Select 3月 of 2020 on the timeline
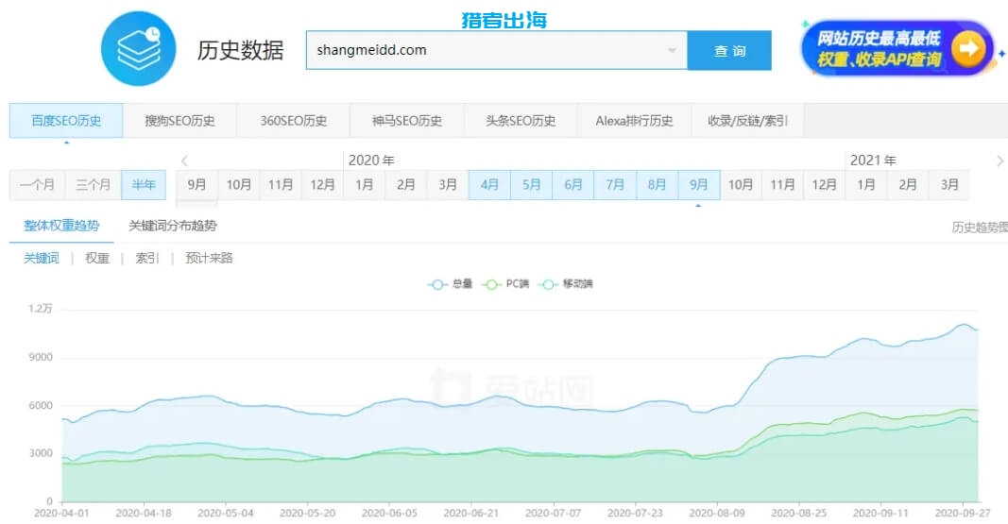The height and width of the screenshot is (524, 1008). point(448,185)
